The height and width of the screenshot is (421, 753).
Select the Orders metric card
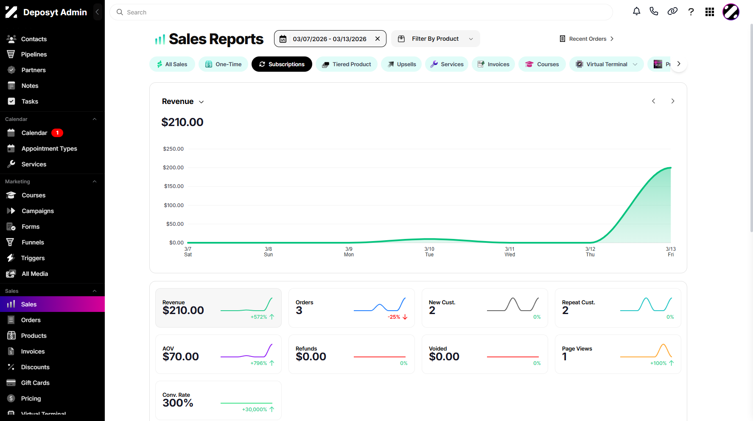(x=352, y=308)
